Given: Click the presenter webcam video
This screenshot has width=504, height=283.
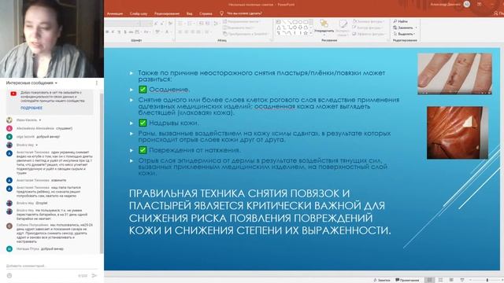Looking at the screenshot, I should pyautogui.click(x=52, y=39).
